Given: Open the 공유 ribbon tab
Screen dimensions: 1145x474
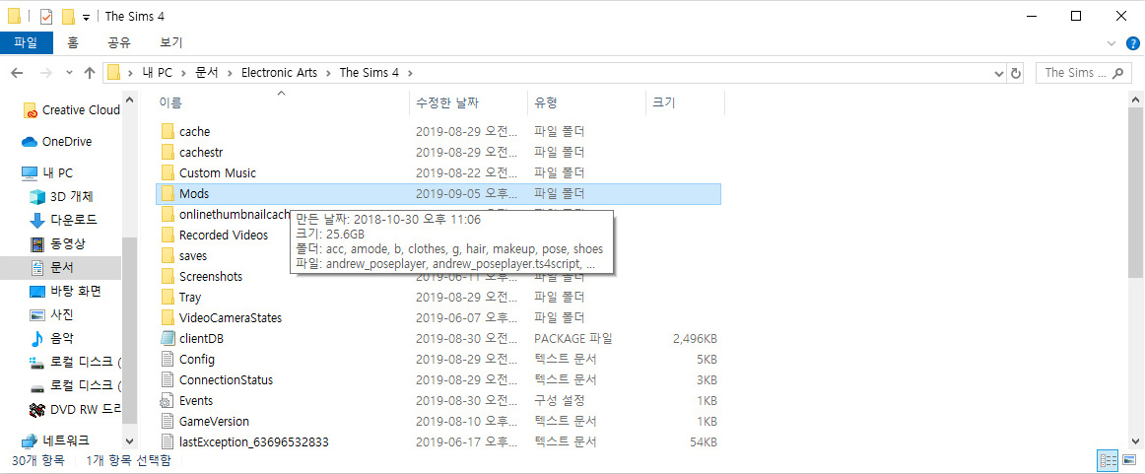Looking at the screenshot, I should point(119,43).
